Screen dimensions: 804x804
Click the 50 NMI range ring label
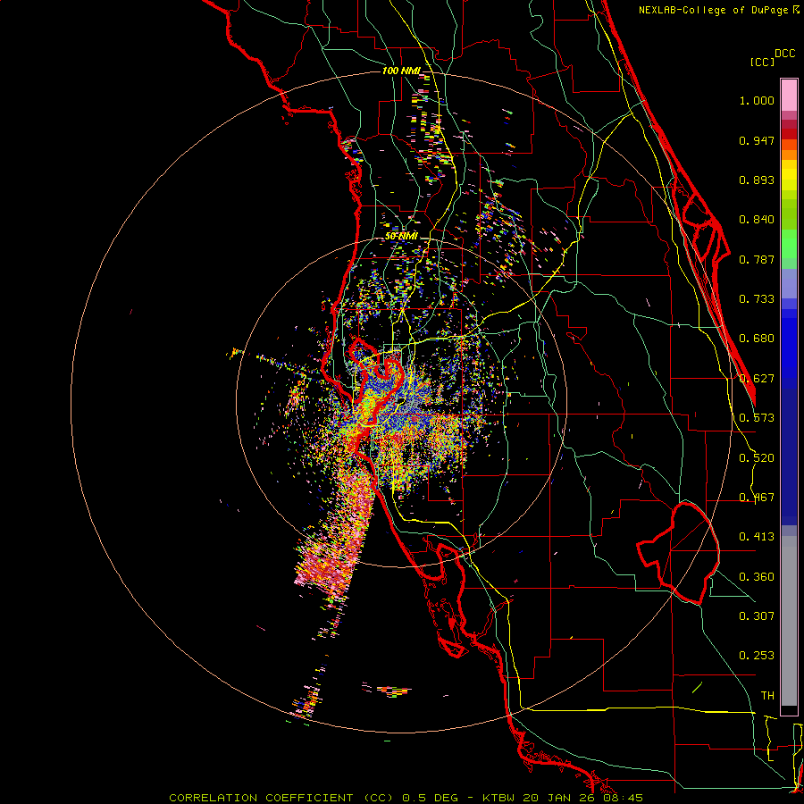tap(401, 236)
